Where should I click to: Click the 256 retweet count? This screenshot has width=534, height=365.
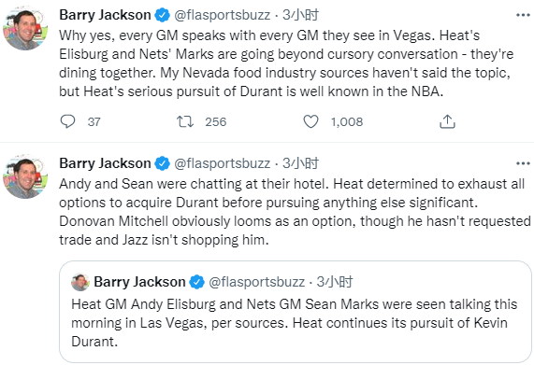pyautogui.click(x=216, y=121)
